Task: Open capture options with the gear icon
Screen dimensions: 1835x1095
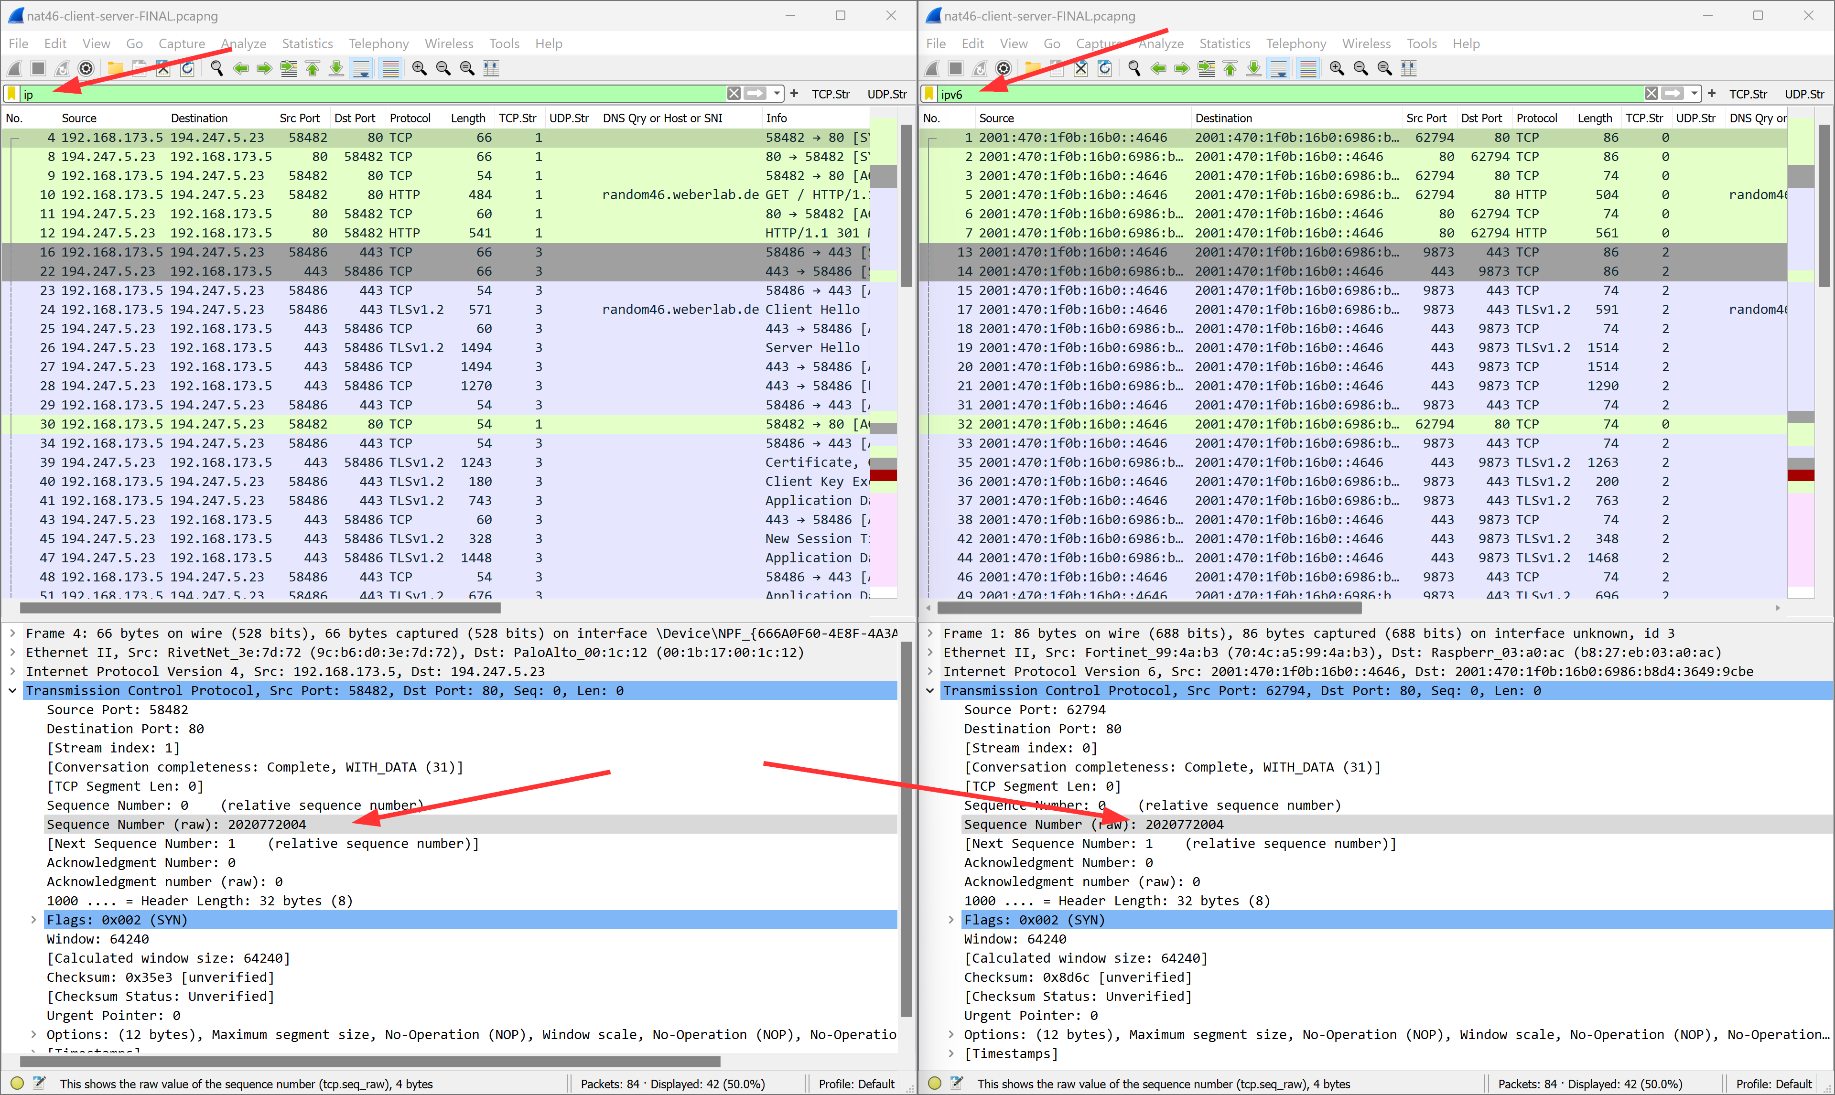Action: pos(86,68)
